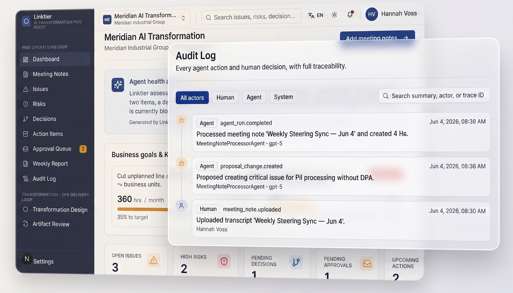Image resolution: width=513 pixels, height=293 pixels.
Task: Click the Decisions branch icon in sidebar
Action: pos(25,119)
